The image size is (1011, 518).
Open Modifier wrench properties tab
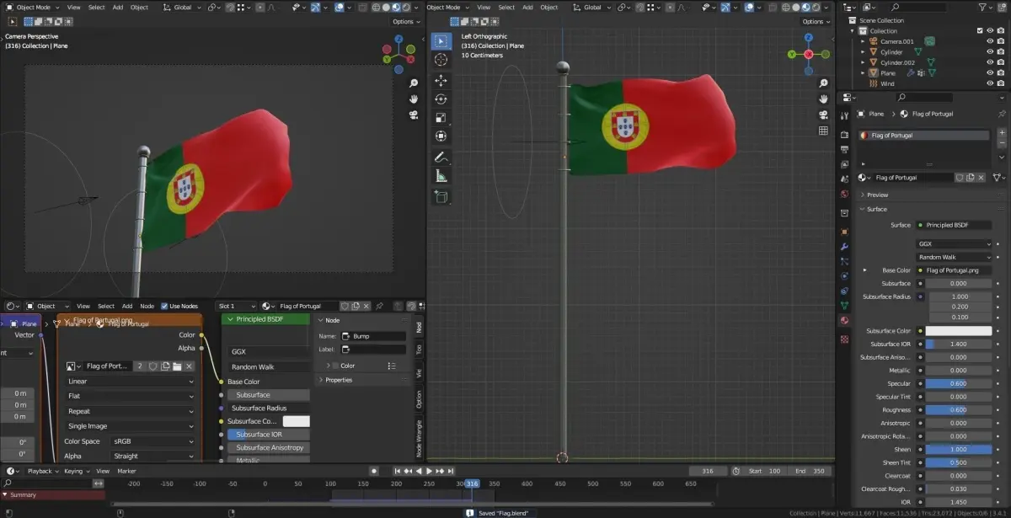pyautogui.click(x=844, y=246)
